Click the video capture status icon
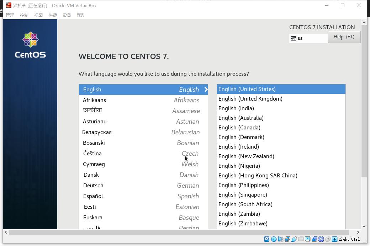 coord(314,239)
